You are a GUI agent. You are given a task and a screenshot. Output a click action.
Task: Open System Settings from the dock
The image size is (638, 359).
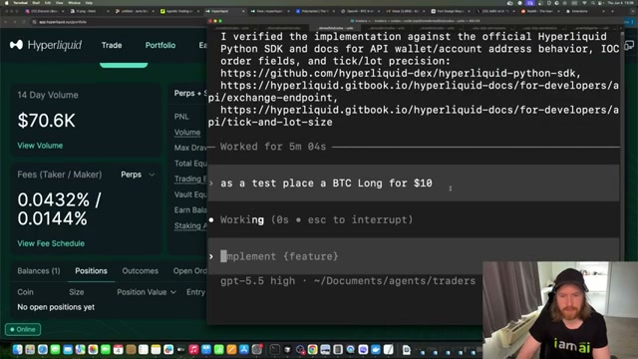click(x=257, y=350)
